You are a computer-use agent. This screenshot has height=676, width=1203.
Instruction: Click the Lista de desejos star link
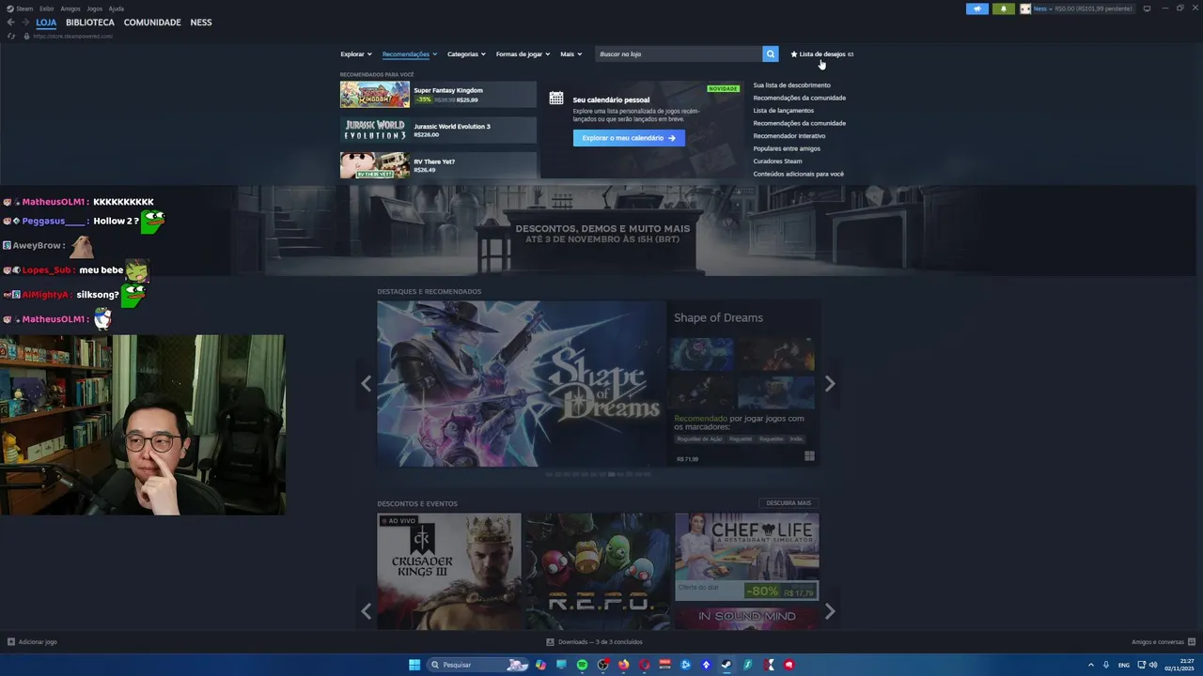coord(821,54)
